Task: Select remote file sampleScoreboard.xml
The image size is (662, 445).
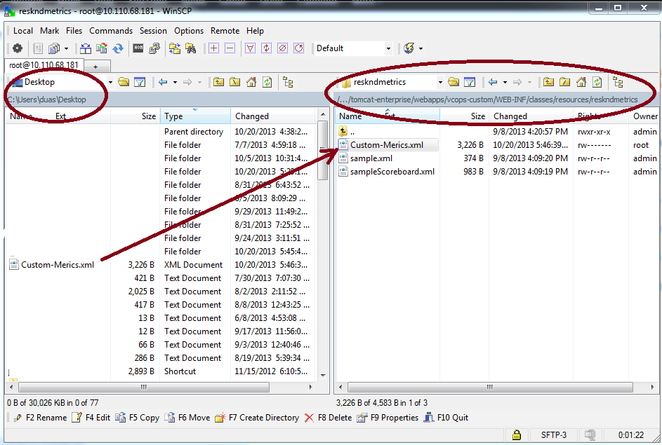Action: pos(392,172)
